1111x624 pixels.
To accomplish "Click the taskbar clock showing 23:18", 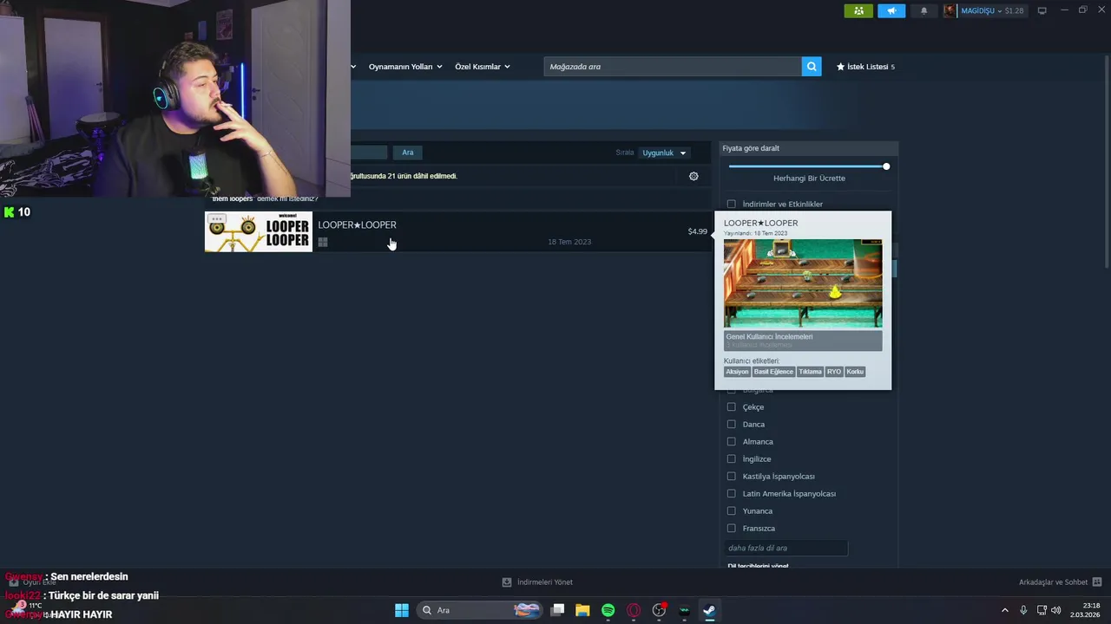I will (x=1085, y=610).
